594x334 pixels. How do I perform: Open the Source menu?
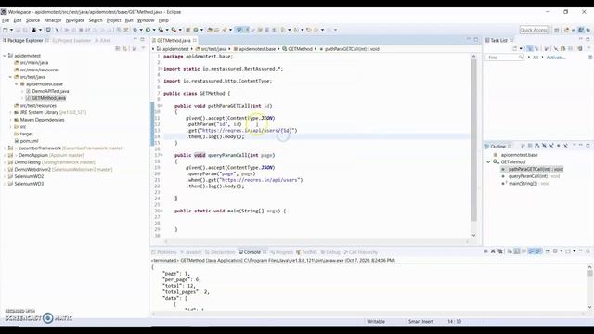(32, 20)
